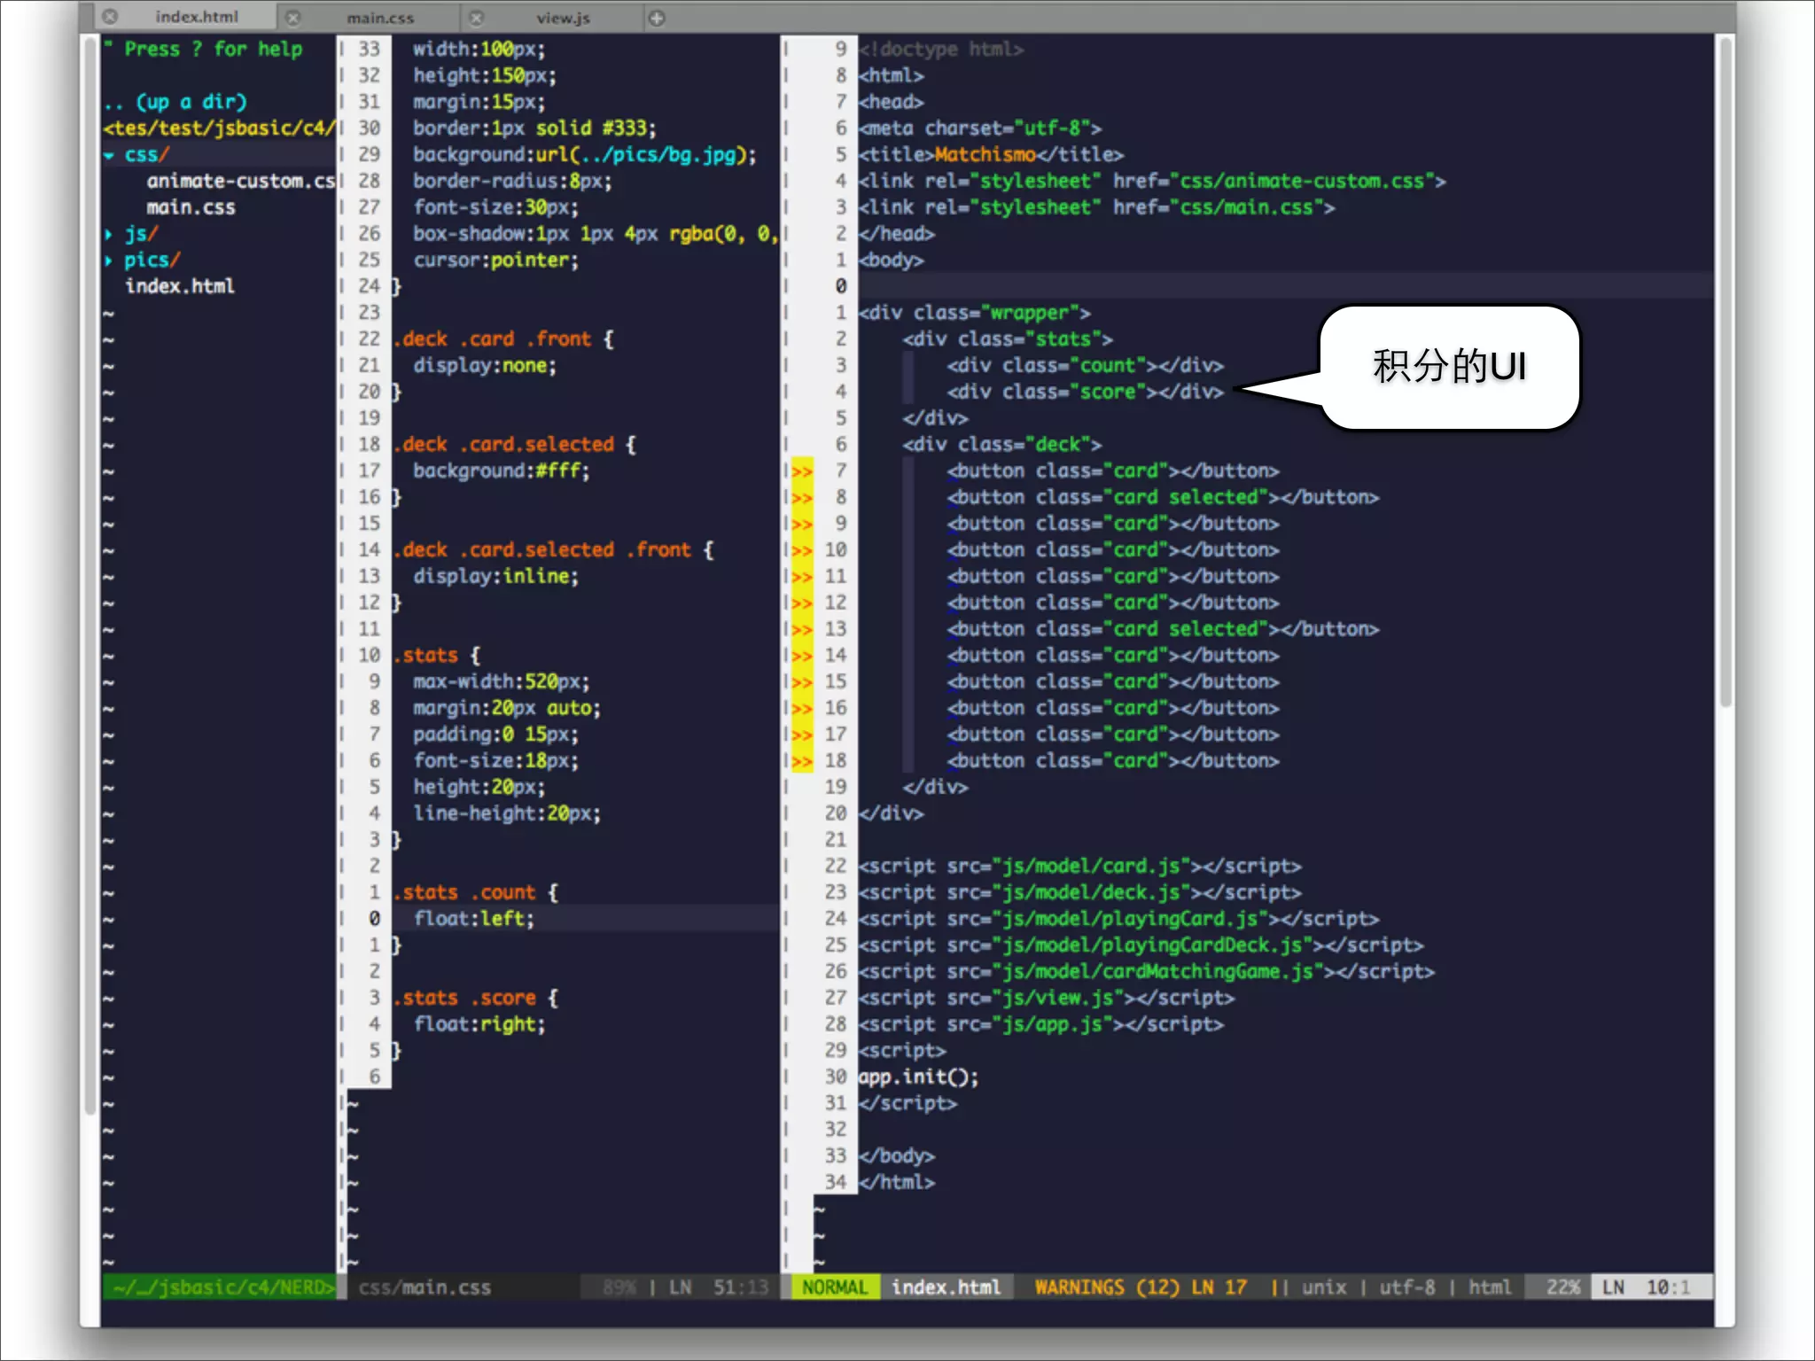This screenshot has width=1815, height=1361.
Task: Click the tree root path line 'tes/test/jsbasic/c4/'
Action: pos(219,128)
